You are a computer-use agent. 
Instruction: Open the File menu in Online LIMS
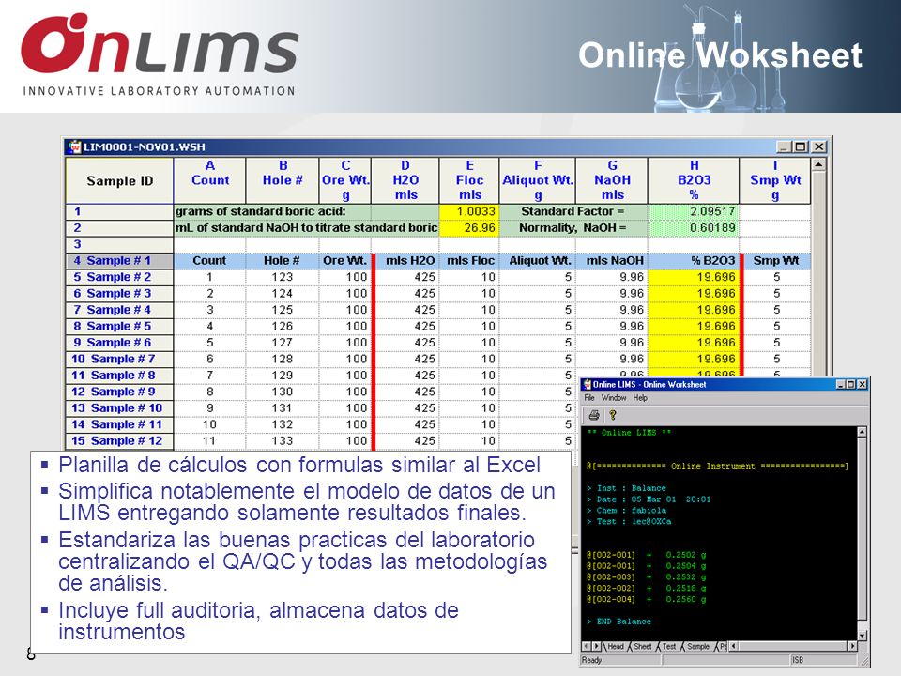(589, 398)
